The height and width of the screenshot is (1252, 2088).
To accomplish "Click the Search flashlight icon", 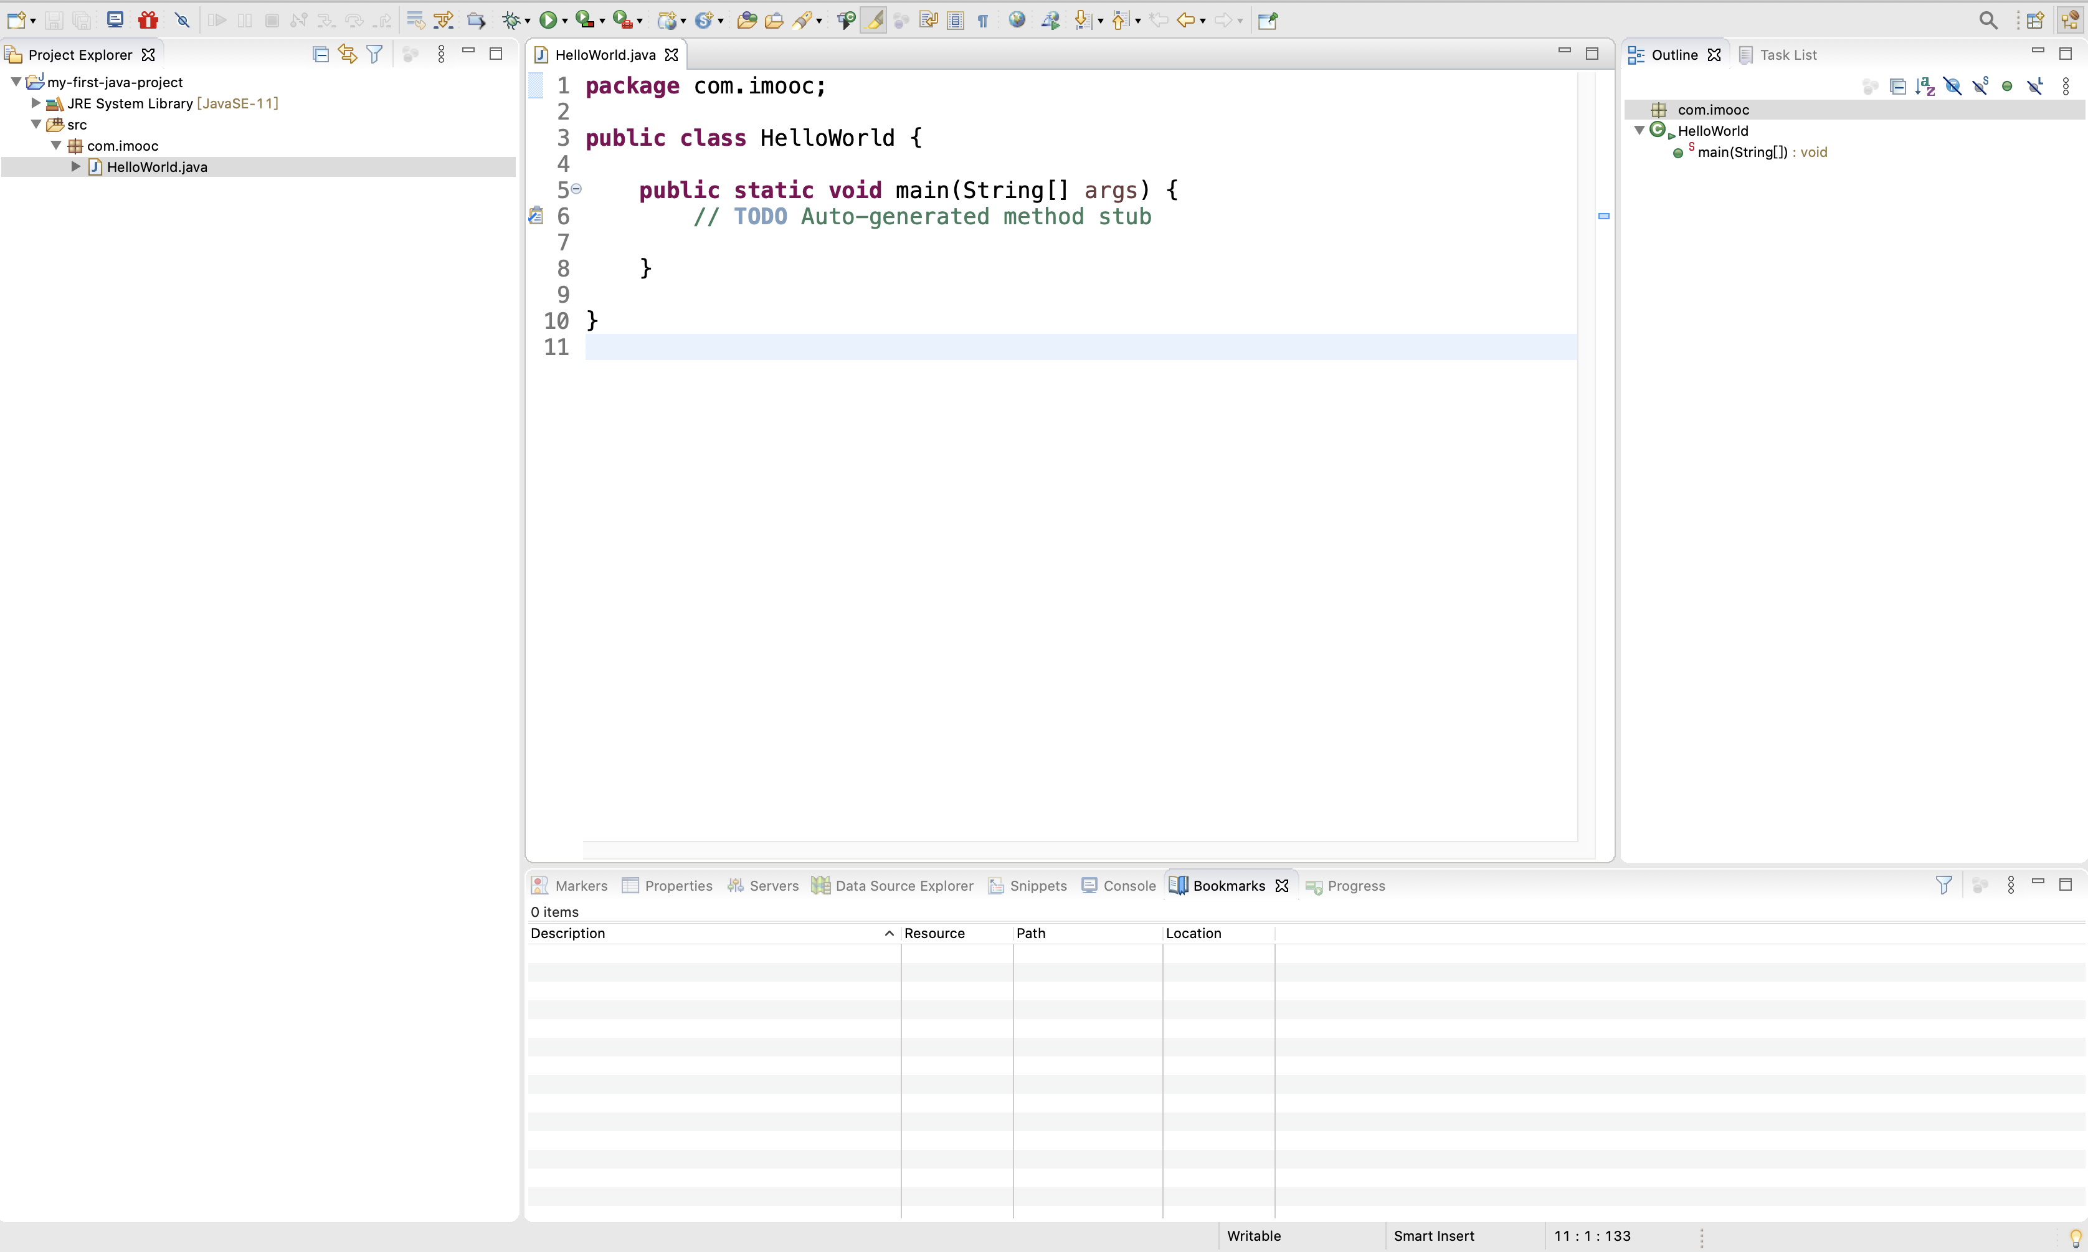I will coord(802,19).
